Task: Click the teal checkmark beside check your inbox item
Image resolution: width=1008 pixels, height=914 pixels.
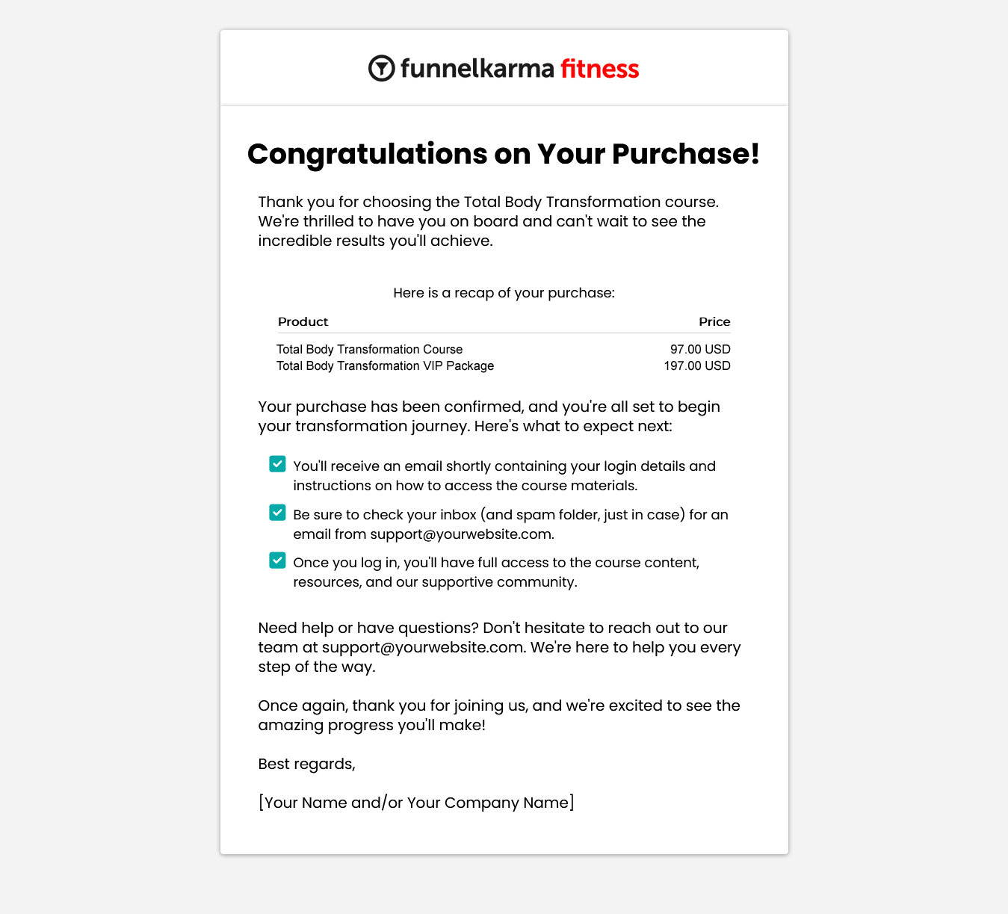Action: tap(277, 513)
